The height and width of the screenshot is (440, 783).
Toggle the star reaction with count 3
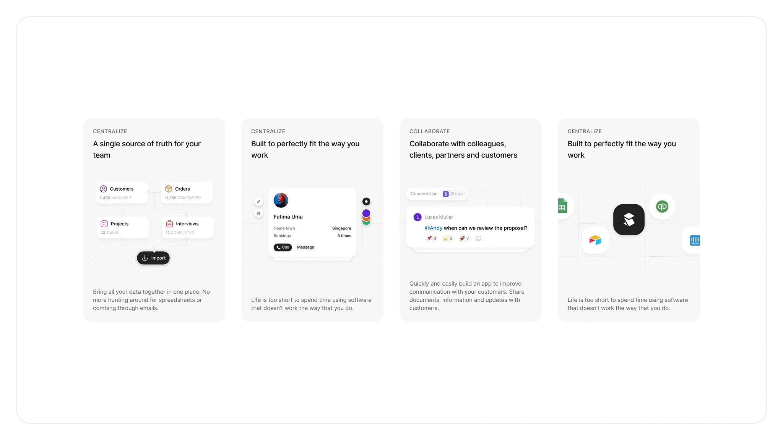tap(448, 238)
